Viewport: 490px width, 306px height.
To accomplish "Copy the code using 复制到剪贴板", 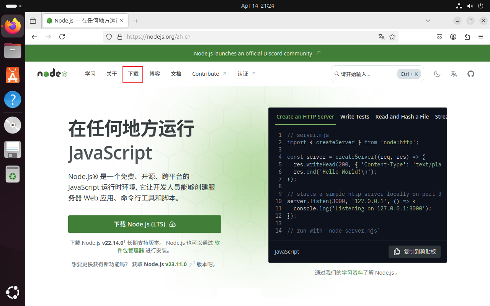I will (414, 252).
